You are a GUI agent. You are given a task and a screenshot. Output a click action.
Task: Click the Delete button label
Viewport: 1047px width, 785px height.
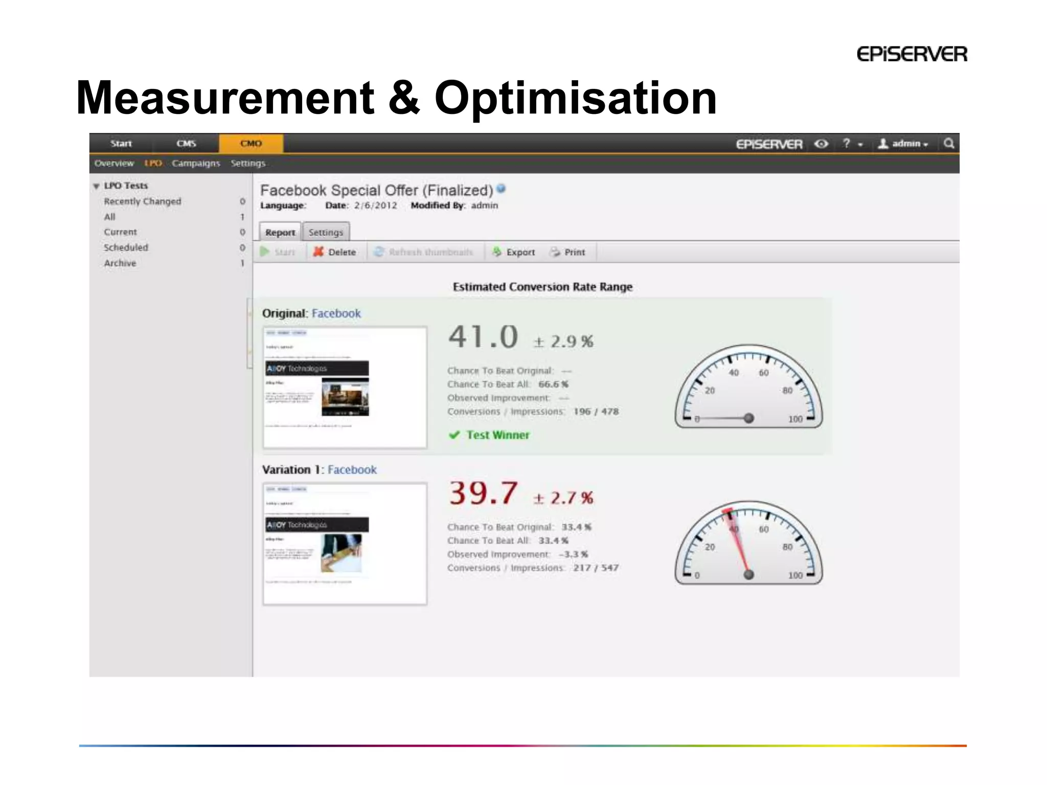pyautogui.click(x=342, y=252)
